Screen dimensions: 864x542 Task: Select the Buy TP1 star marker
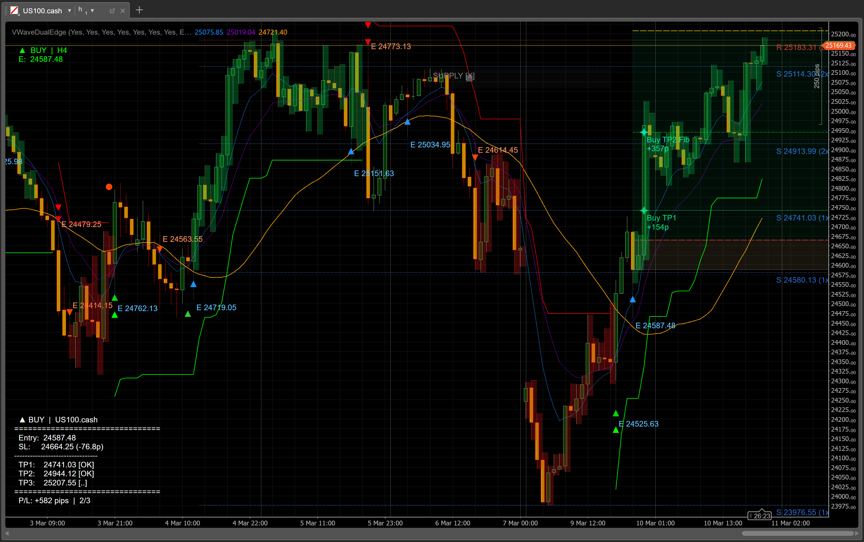(644, 210)
